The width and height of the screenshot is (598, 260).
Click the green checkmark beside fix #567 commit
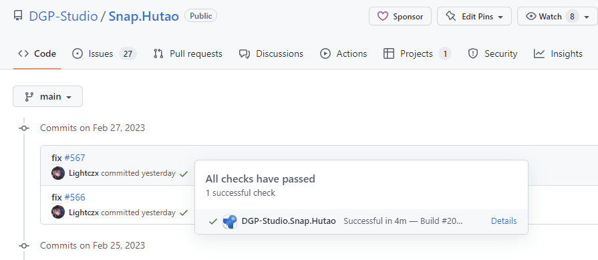click(x=184, y=174)
